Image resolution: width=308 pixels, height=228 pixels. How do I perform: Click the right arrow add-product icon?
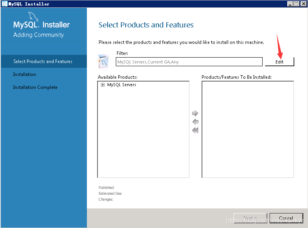pyautogui.click(x=195, y=113)
